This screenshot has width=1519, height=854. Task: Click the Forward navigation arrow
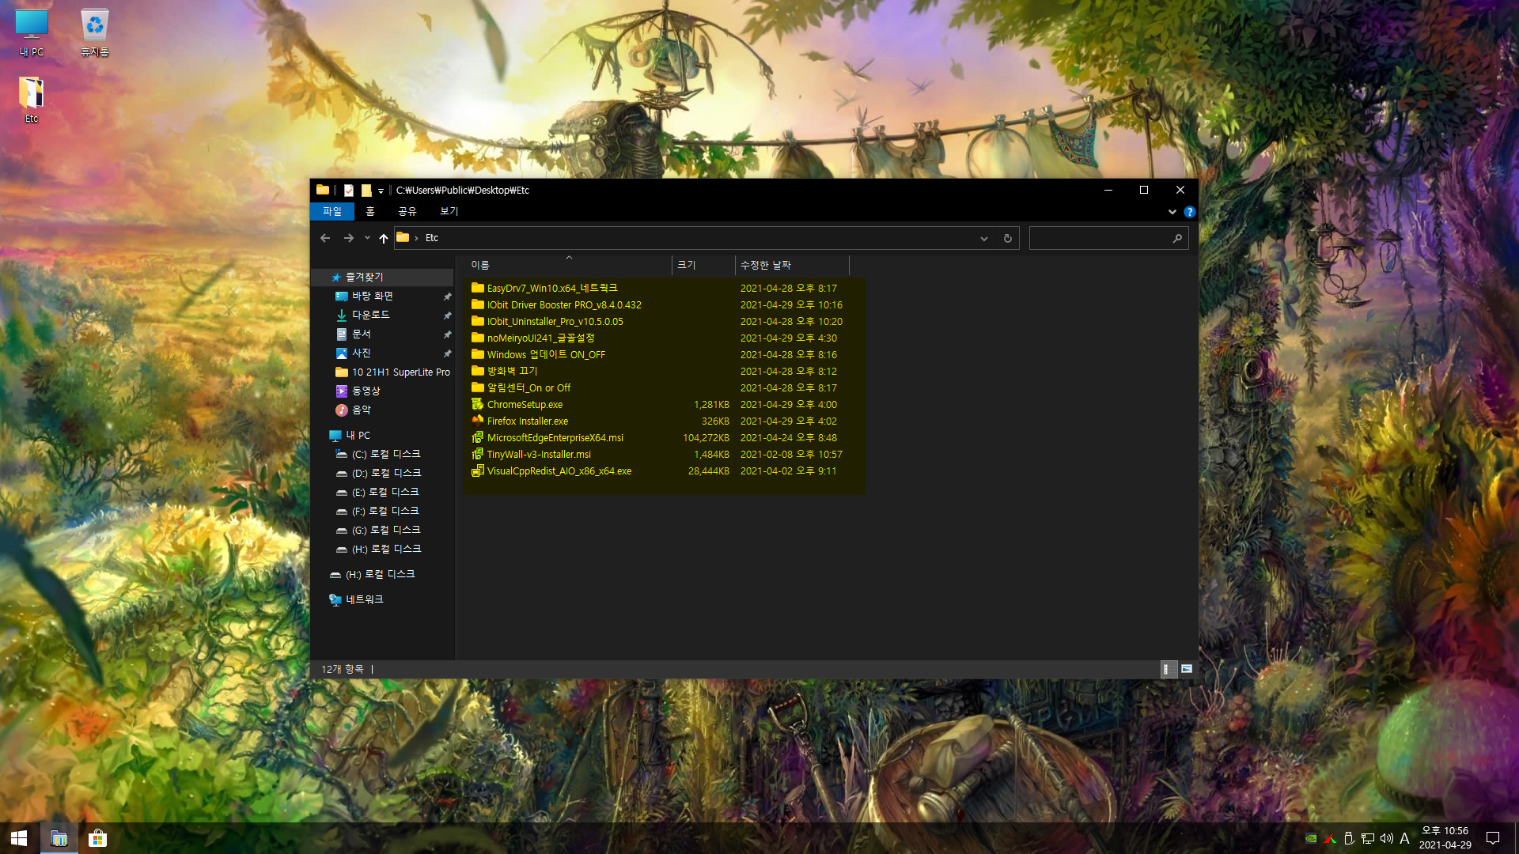point(349,238)
